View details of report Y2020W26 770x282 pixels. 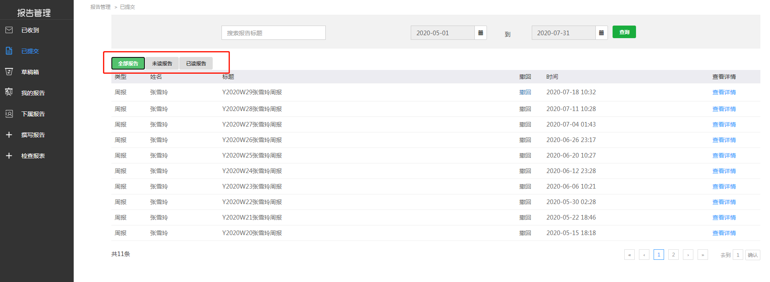coord(724,140)
